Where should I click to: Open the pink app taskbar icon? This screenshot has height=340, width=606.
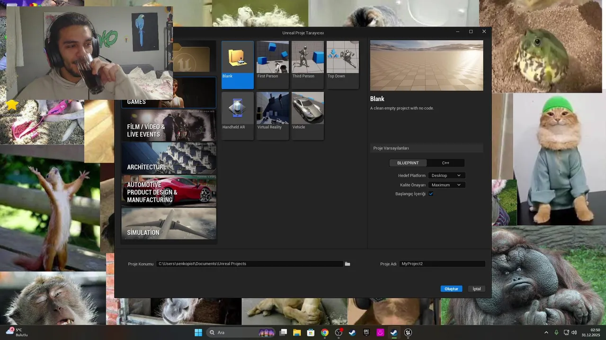point(380,332)
